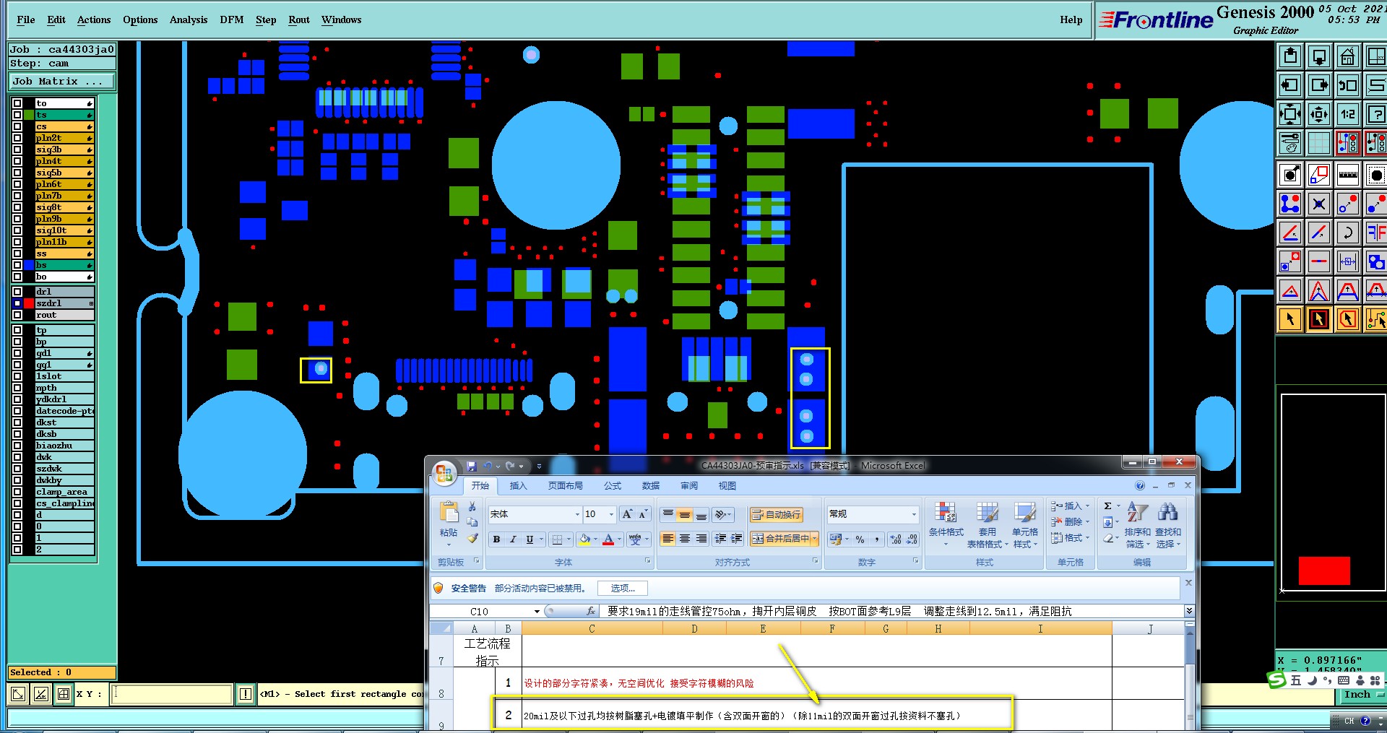
Task: Click the pan up icon in Genesis toolbar
Action: point(1290,56)
